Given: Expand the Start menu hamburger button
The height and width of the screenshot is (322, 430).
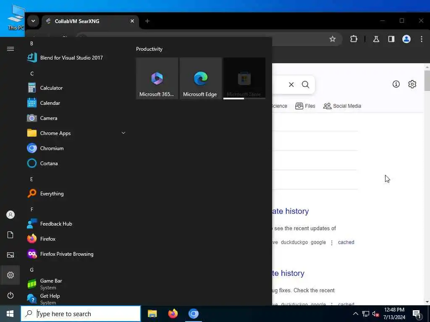Looking at the screenshot, I should click(10, 49).
